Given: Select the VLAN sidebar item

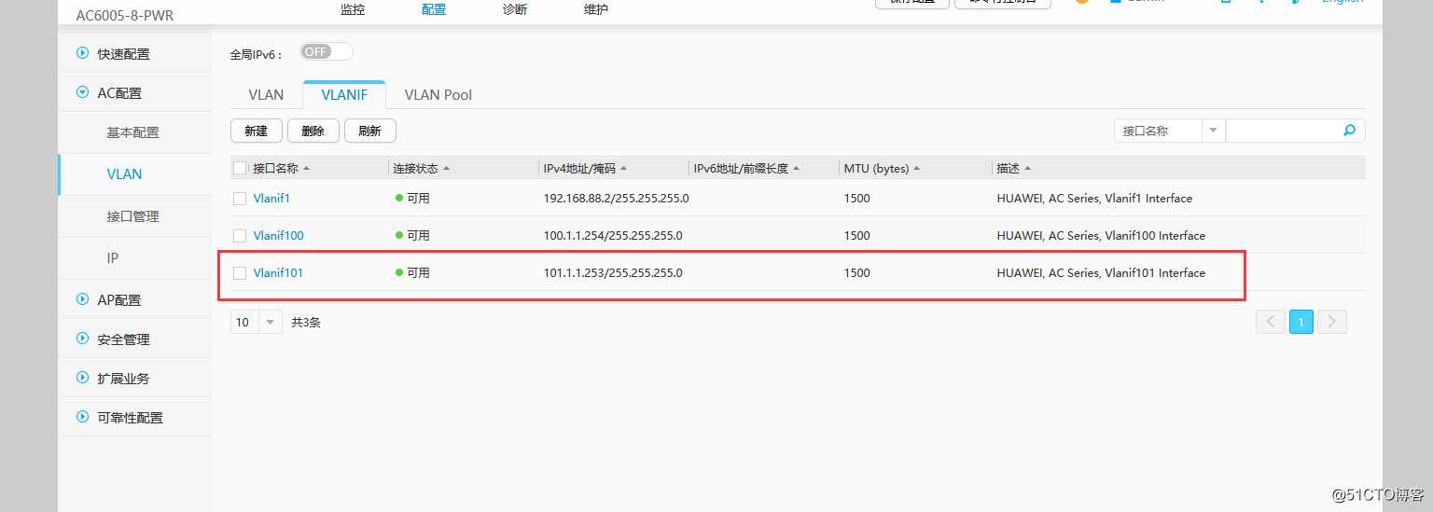Looking at the screenshot, I should pyautogui.click(x=125, y=173).
